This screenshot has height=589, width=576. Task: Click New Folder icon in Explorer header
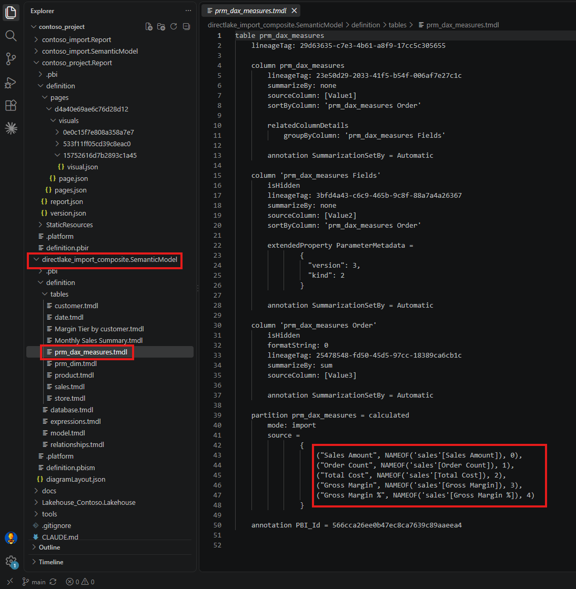(161, 27)
